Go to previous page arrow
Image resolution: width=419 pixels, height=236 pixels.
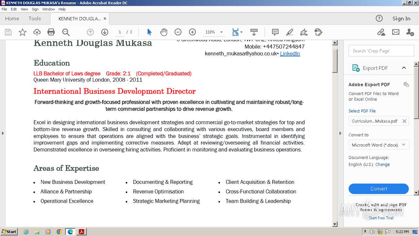click(x=90, y=32)
